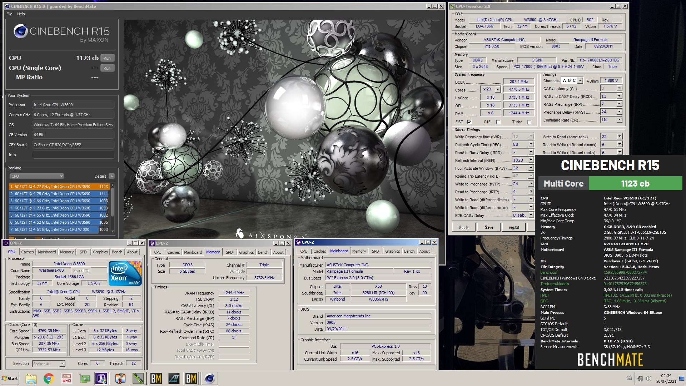Open the Cores x 23 multiplier dropdown

click(x=498, y=89)
